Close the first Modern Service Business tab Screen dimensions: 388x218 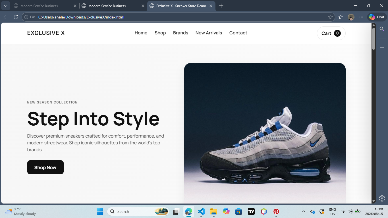pos(75,6)
